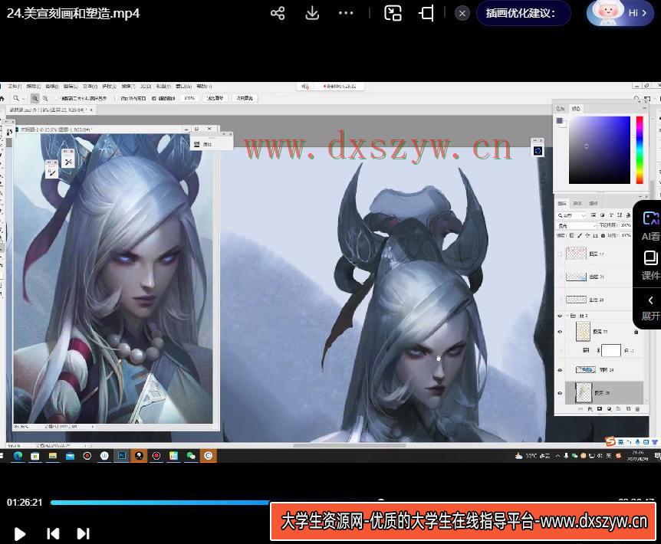Click the fit screen button
Image resolution: width=661 pixels, height=544 pixels.
click(x=215, y=98)
